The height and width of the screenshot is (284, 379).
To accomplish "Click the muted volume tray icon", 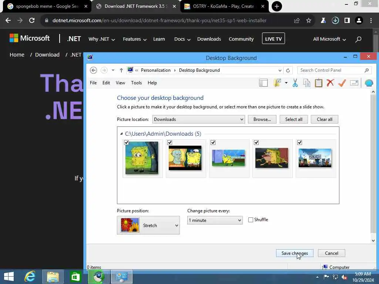I will 344,277.
